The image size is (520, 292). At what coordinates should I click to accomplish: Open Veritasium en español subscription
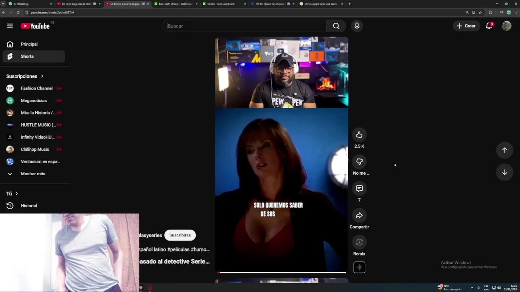pyautogui.click(x=34, y=161)
